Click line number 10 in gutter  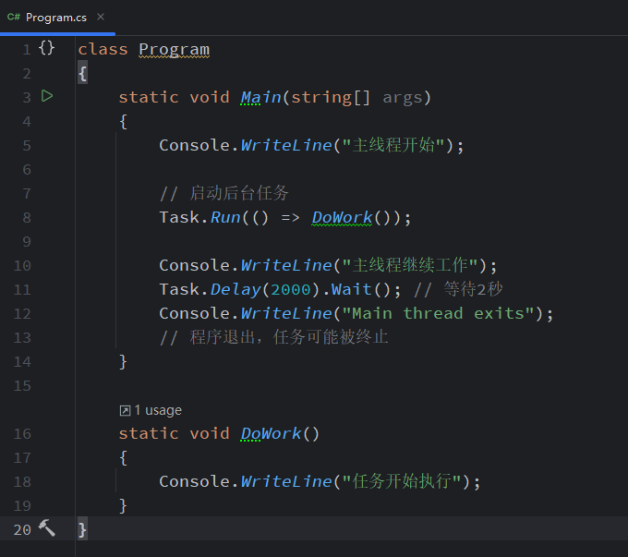(x=22, y=266)
